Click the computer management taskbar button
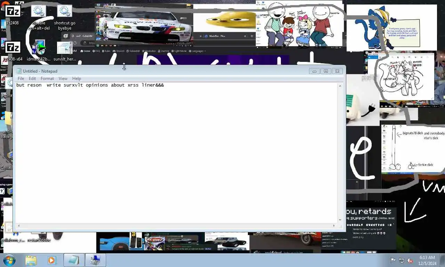 click(95, 260)
